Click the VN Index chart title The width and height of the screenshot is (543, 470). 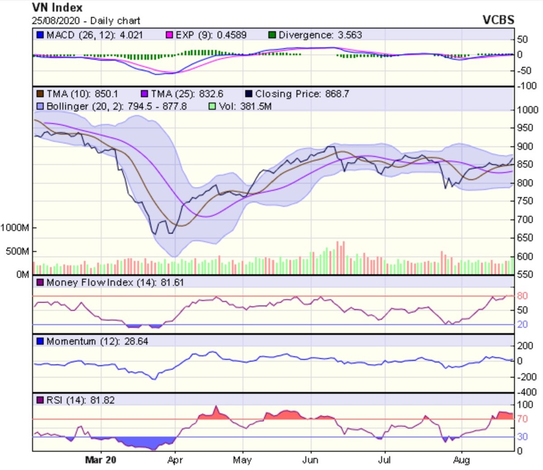coord(57,8)
